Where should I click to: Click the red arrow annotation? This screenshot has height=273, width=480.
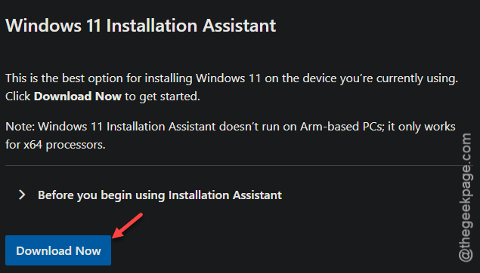click(x=127, y=225)
